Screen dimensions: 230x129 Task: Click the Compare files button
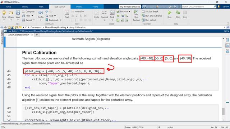click(28, 11)
